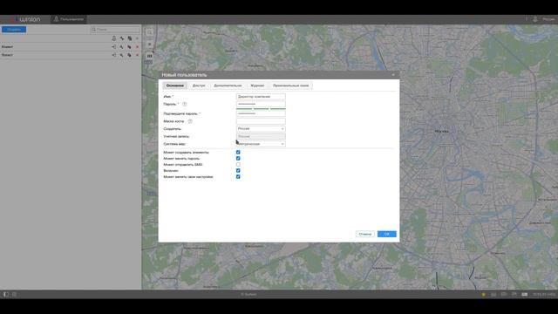This screenshot has width=558, height=314.
Task: Click the yellow notification icon in bottom bar
Action: click(x=483, y=295)
